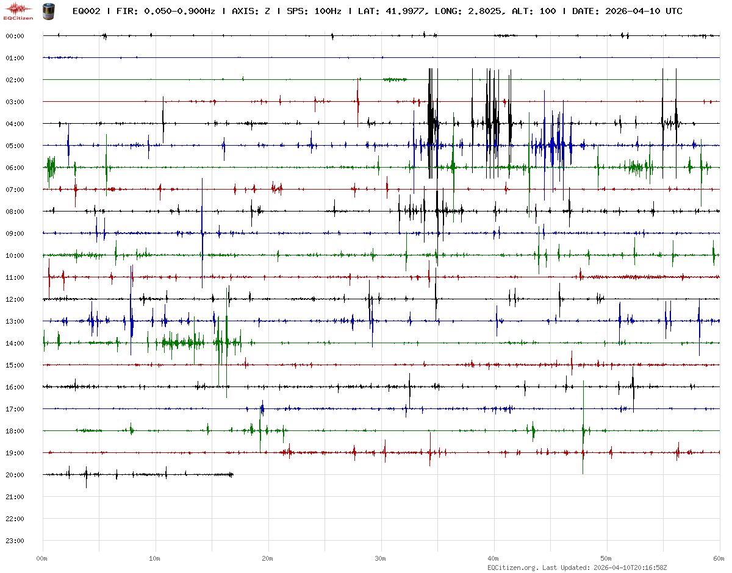Image resolution: width=732 pixels, height=573 pixels.
Task: Click the DATE: 2026-04-10 UTC header text
Action: point(627,11)
